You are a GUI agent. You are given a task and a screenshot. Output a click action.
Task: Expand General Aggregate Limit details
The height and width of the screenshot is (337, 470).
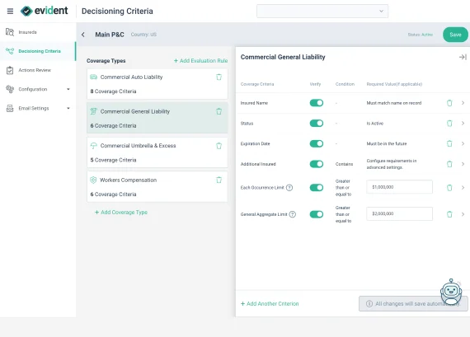click(463, 214)
